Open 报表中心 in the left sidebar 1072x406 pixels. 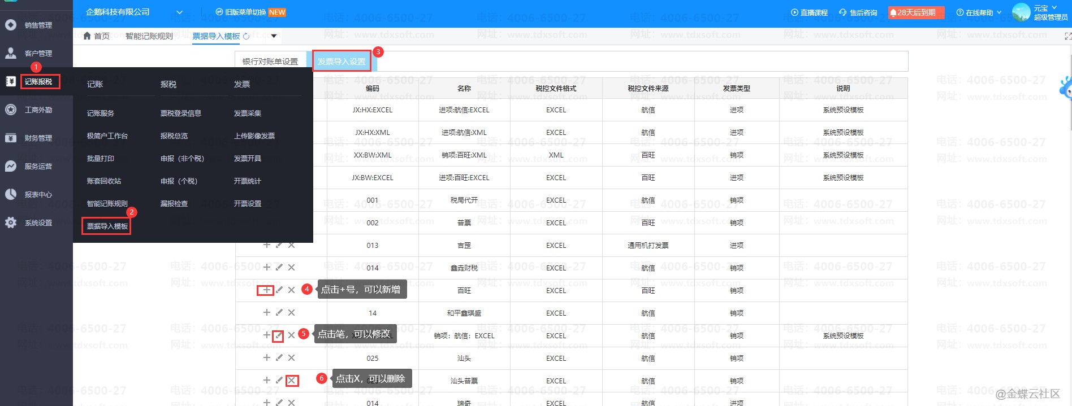[x=37, y=194]
